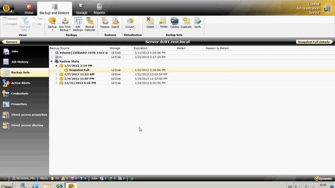This screenshot has height=188, width=335.
Task: Click the Backup Exec taskbar button
Action: pyautogui.click(x=71, y=185)
